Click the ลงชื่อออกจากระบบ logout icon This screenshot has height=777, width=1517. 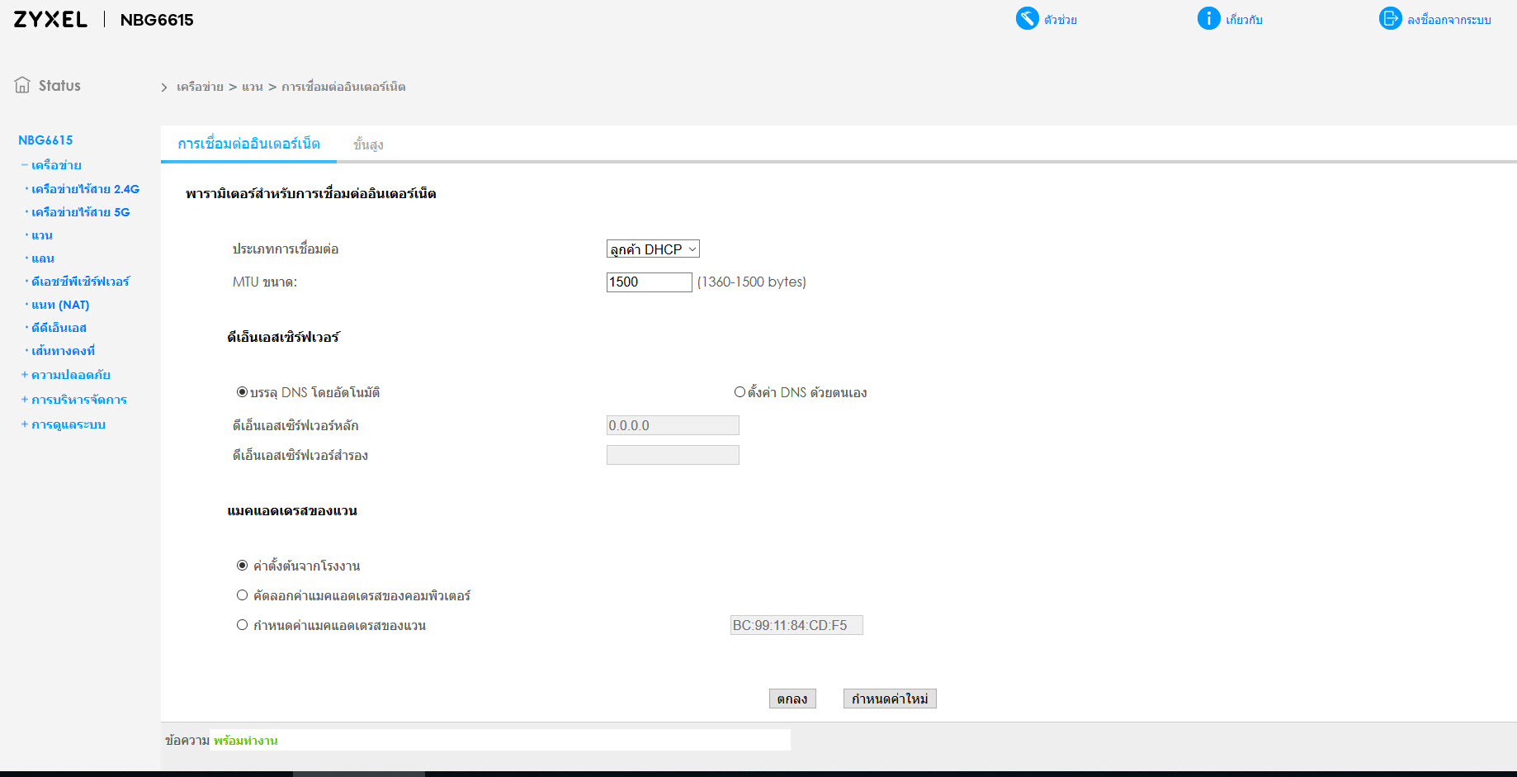(x=1390, y=18)
